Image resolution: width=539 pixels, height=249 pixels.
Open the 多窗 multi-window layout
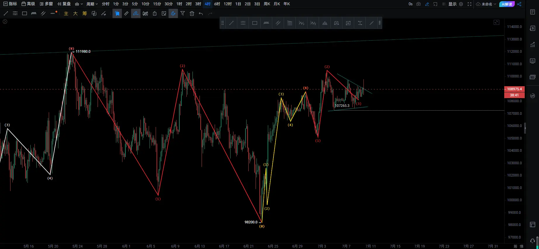pos(46,4)
